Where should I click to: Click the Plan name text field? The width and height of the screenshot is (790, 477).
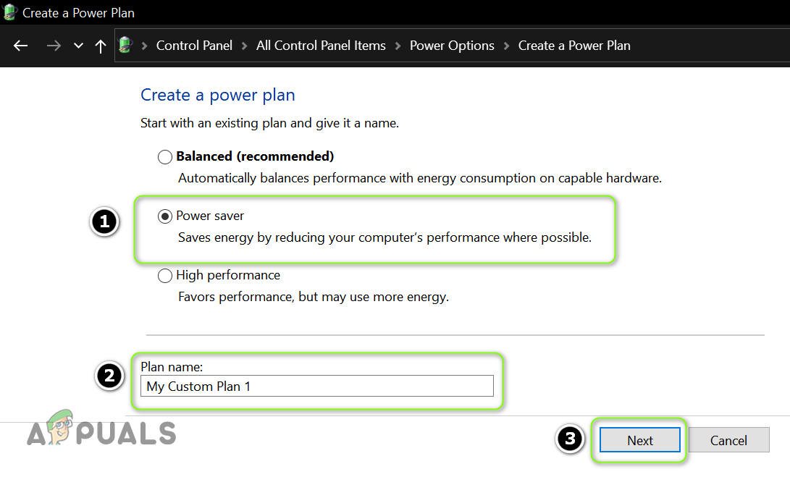pyautogui.click(x=317, y=386)
